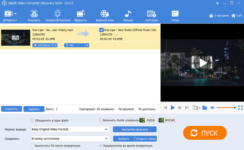Open the Субтитры subtitles tool

pyautogui.click(x=152, y=16)
